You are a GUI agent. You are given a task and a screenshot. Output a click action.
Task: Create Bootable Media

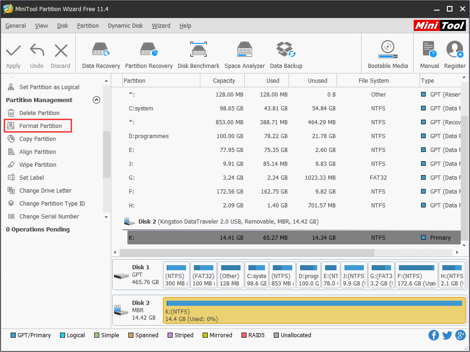click(387, 55)
